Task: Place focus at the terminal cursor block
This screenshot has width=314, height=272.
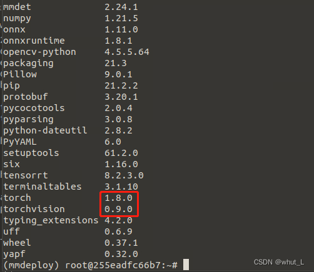Action: 186,265
